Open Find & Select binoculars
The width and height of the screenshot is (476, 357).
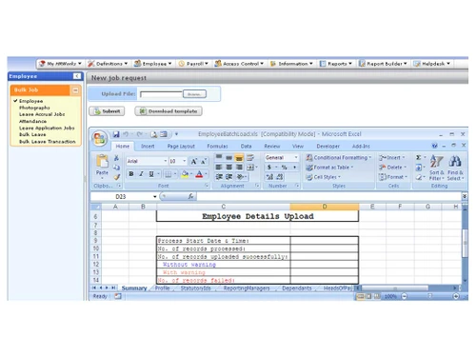click(x=455, y=168)
